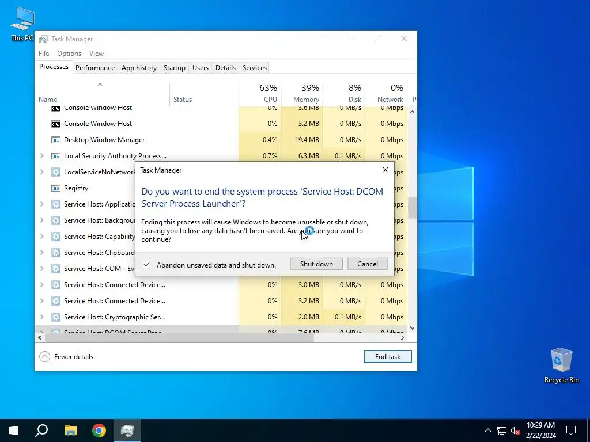Switch to the App history tab
This screenshot has width=590, height=442.
pos(139,68)
